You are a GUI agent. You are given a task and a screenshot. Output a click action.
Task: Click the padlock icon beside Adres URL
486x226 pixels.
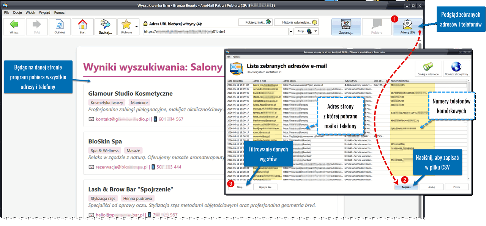[145, 24]
